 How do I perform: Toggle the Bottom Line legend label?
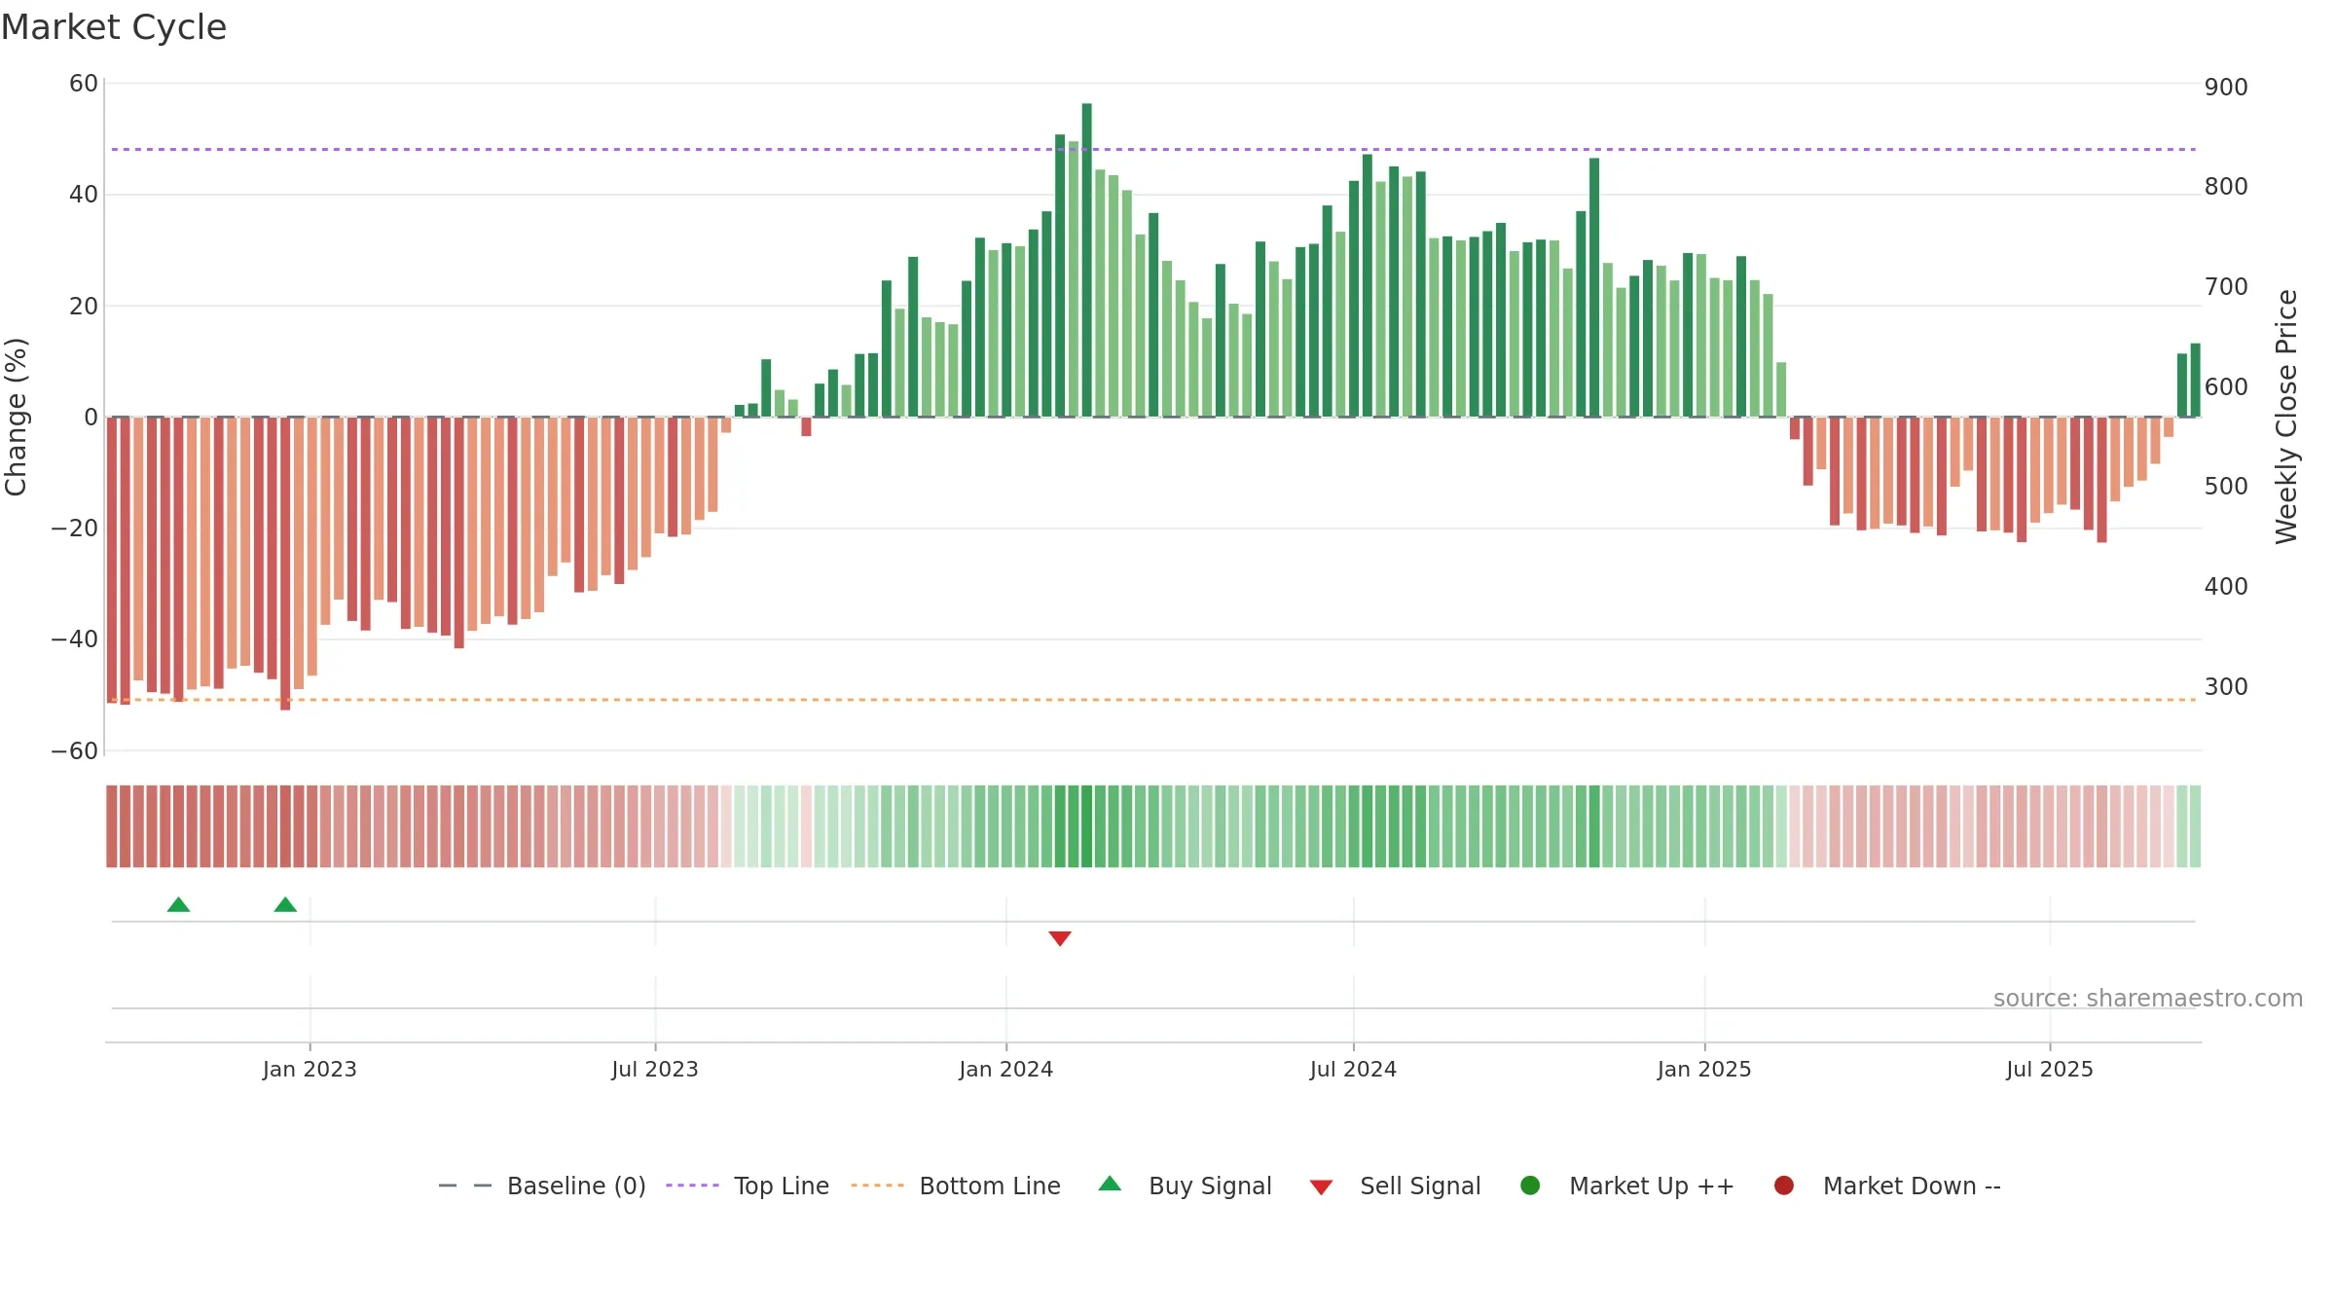(990, 1186)
